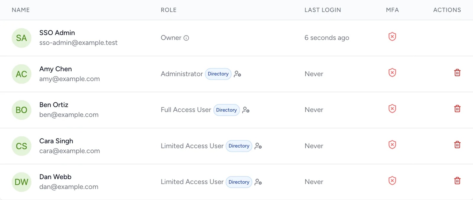Select the name SSO Admin
This screenshot has width=473, height=200.
tap(57, 33)
